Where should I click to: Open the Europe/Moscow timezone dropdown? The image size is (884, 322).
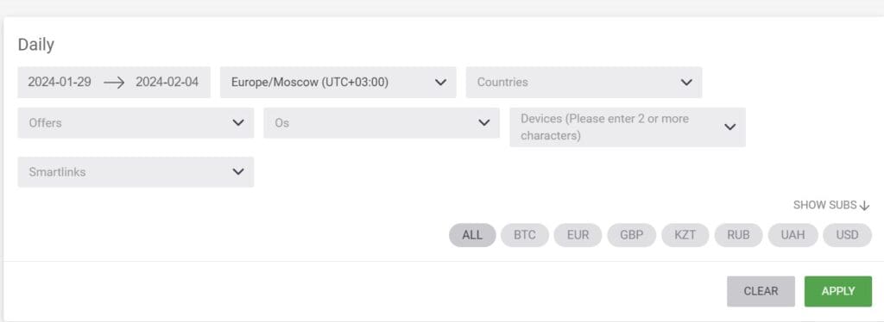(x=338, y=83)
